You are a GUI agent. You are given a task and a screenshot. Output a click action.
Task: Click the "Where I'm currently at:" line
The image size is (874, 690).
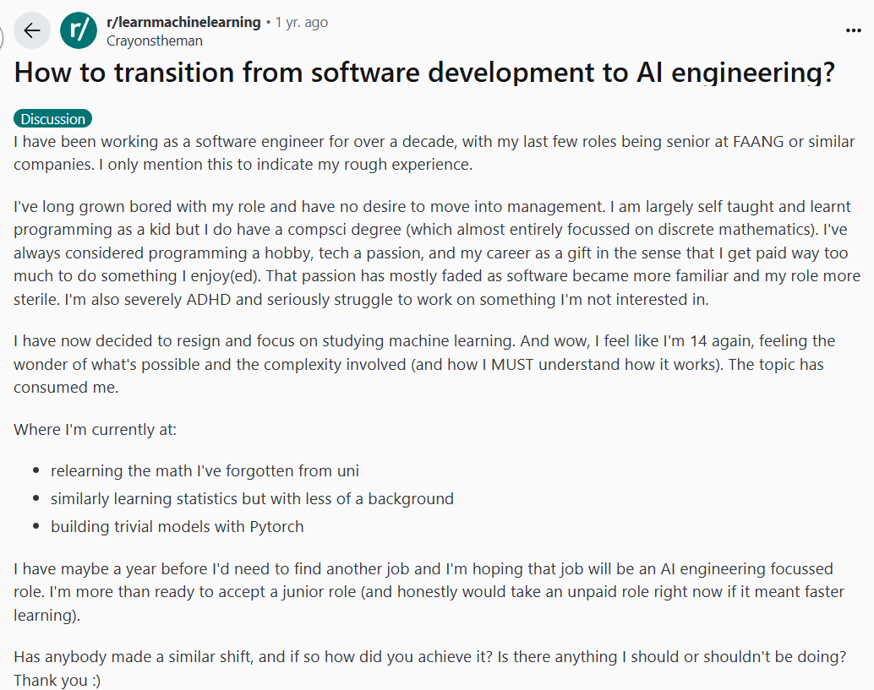pyautogui.click(x=95, y=429)
